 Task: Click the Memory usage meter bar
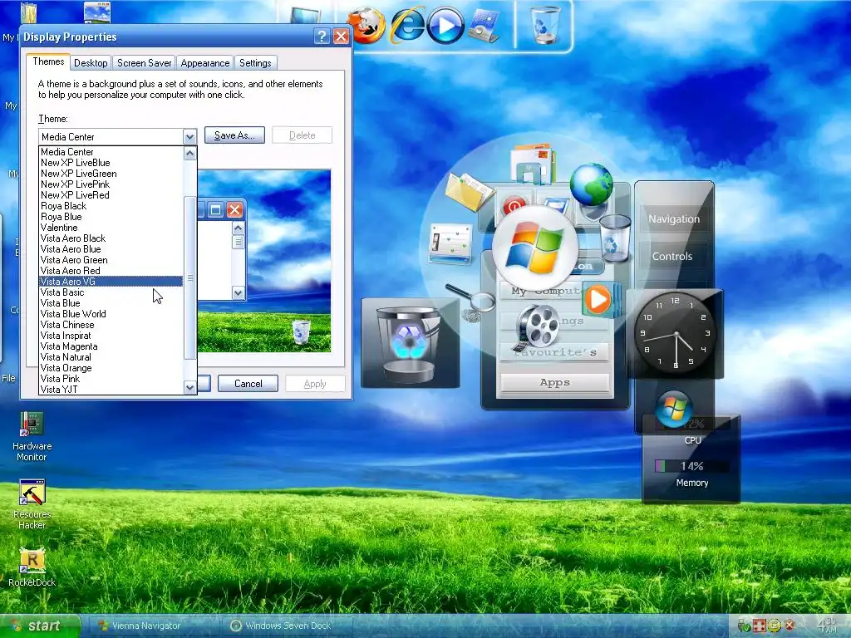coord(691,466)
